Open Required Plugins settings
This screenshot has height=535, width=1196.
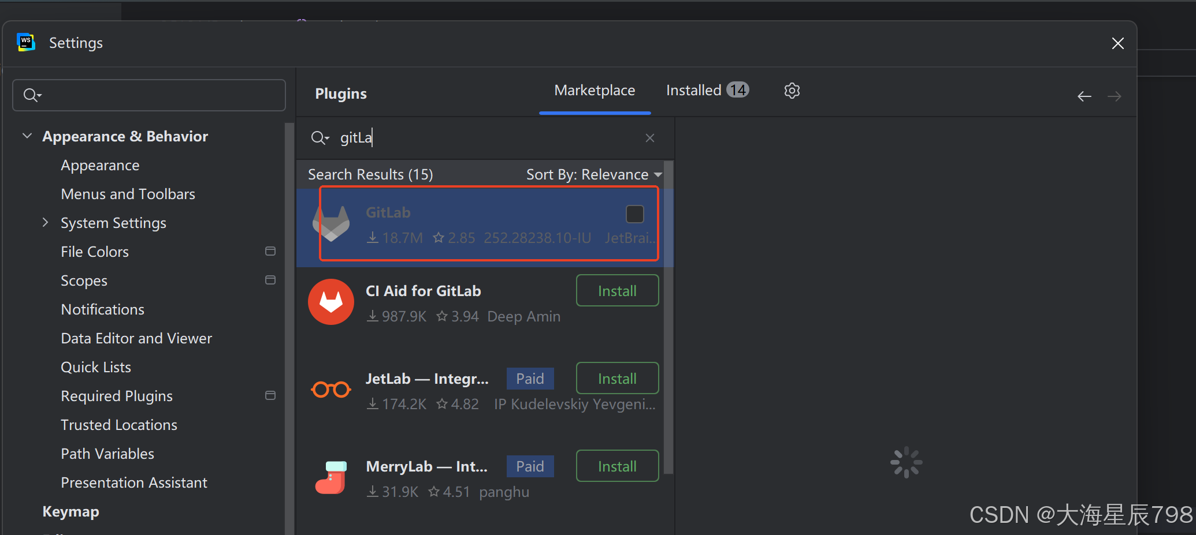[x=117, y=396]
